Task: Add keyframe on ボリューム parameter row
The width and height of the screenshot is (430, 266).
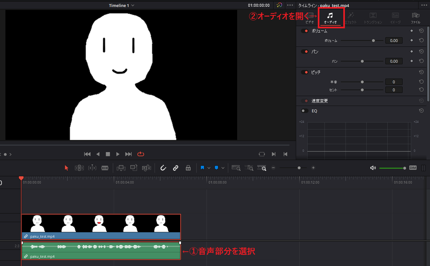Action: [411, 41]
